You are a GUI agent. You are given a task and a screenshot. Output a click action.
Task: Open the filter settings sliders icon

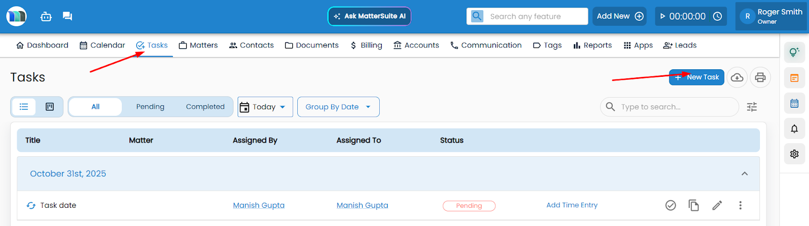[x=752, y=107]
